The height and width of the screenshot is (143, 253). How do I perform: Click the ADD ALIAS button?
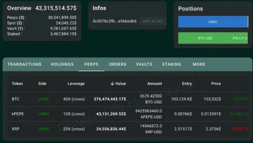[x=153, y=21]
